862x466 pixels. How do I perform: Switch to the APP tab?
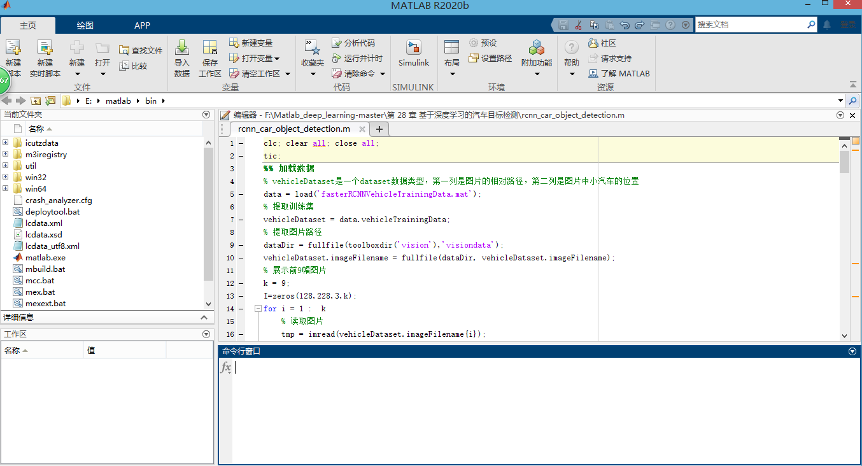click(143, 25)
